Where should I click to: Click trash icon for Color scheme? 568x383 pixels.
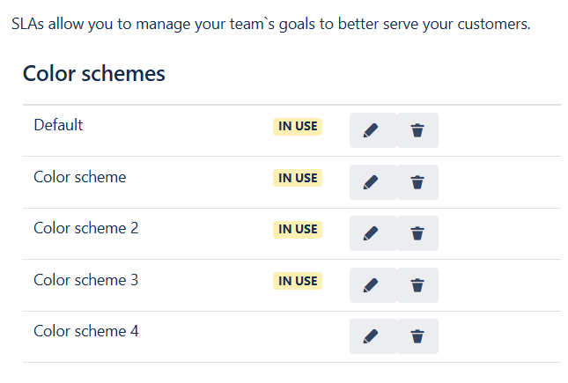click(417, 182)
